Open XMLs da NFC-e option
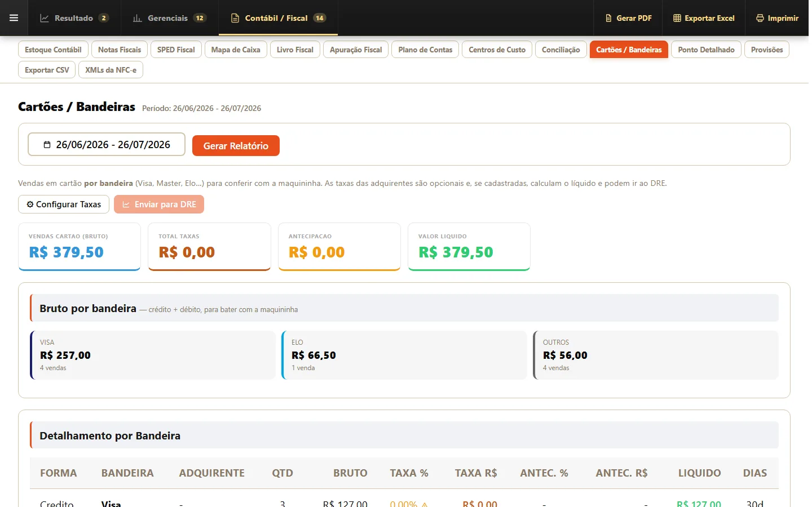 [111, 70]
